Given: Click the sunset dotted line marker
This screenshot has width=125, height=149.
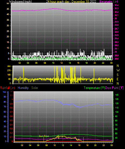Looking at the screenshot, I should pos(83,139).
